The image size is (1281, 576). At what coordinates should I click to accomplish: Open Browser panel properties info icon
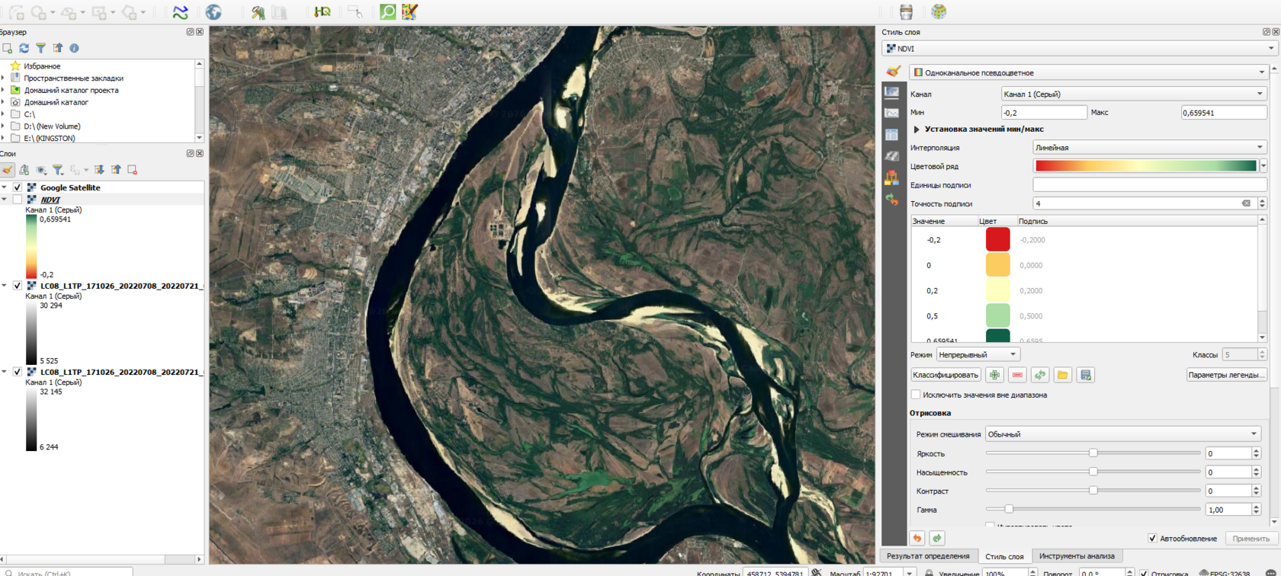75,48
